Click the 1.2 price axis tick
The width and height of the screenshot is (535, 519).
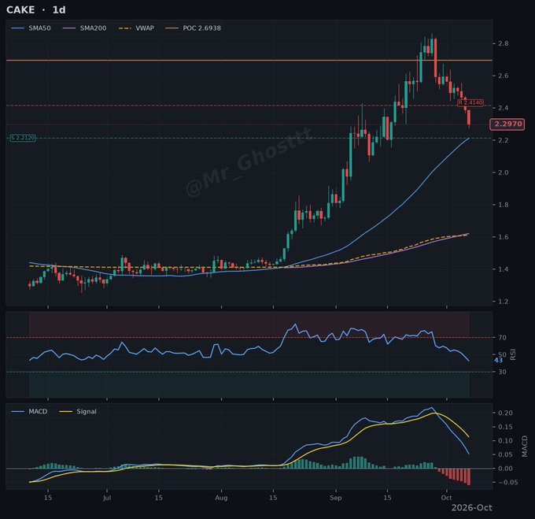click(504, 302)
